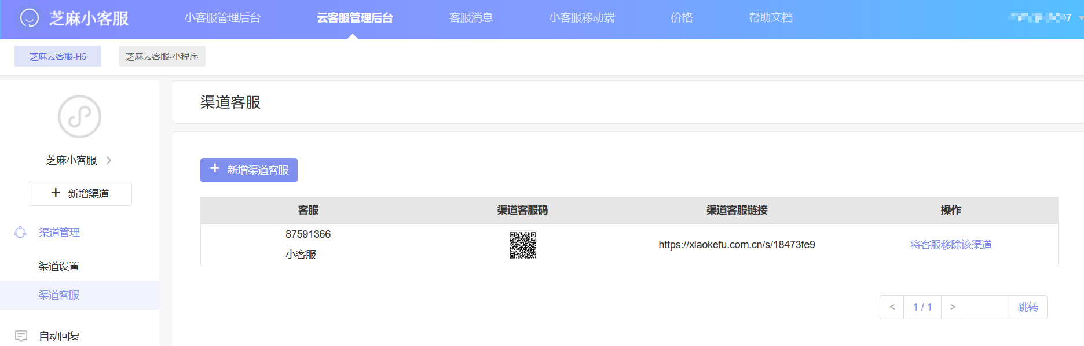
Task: Click the page number input field
Action: coord(987,307)
